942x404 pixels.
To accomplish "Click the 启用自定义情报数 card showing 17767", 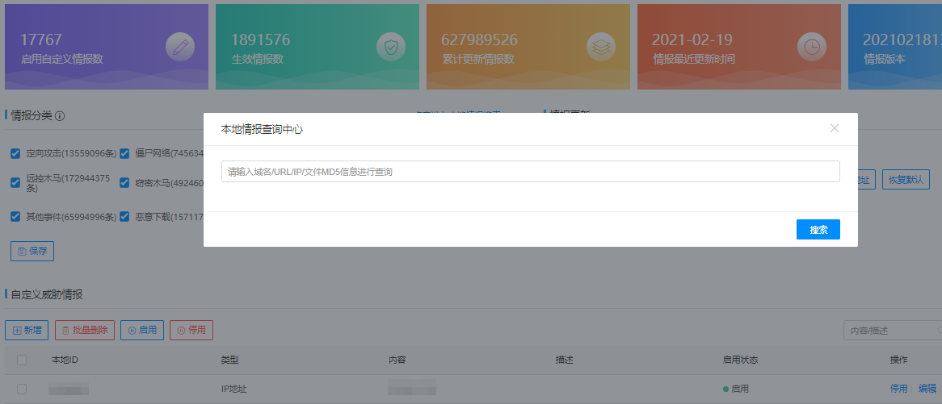I will click(x=107, y=47).
